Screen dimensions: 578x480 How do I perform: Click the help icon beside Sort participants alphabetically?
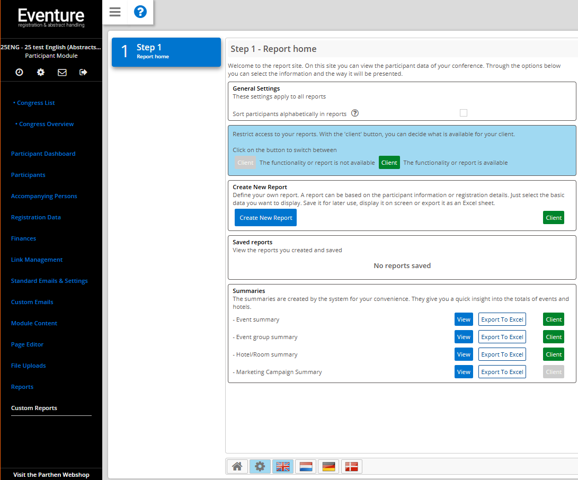[x=355, y=113]
